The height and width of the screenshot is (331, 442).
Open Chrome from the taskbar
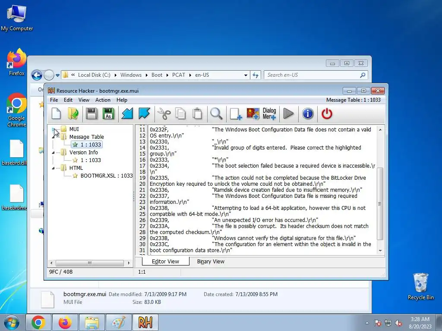pyautogui.click(x=38, y=322)
